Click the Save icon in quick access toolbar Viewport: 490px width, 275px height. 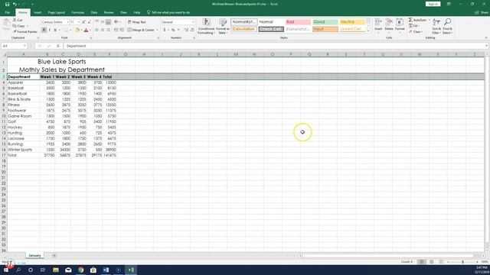coord(7,4)
